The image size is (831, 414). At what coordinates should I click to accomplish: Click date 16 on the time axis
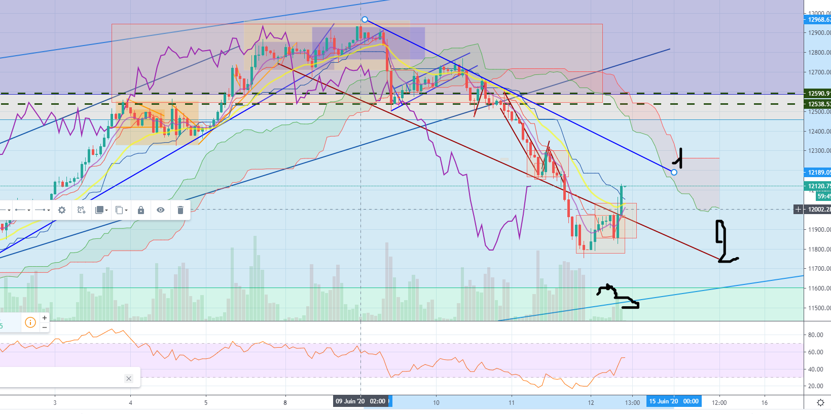765,403
